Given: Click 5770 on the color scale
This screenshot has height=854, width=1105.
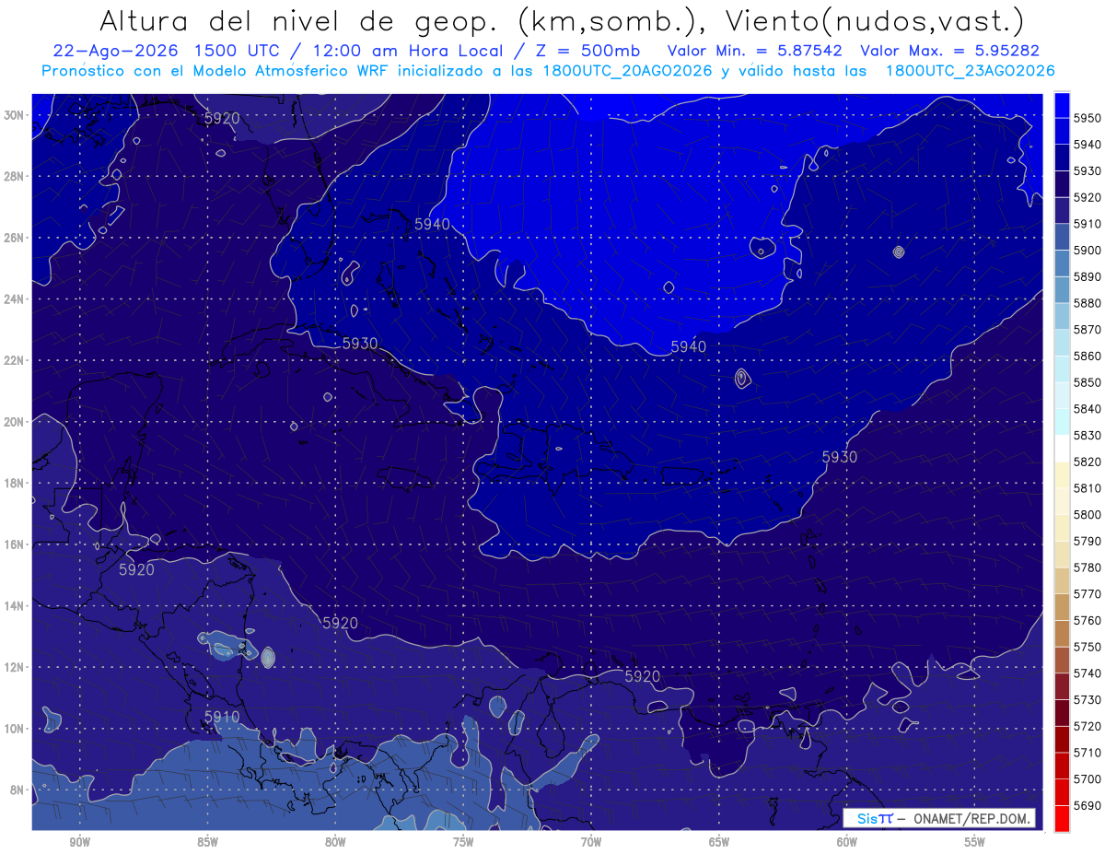Looking at the screenshot, I should (x=1088, y=594).
